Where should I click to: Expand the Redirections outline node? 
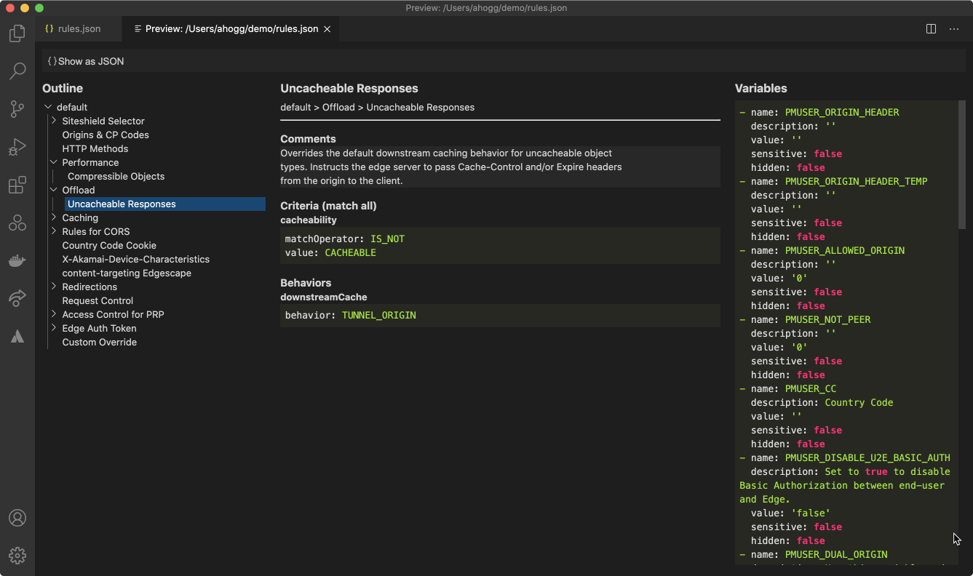(x=54, y=287)
